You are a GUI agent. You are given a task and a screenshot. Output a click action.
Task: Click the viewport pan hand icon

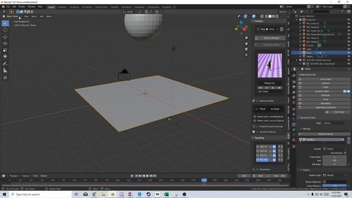246,43
